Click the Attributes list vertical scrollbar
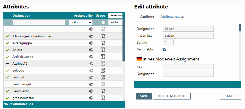The image size is (245, 109). [124, 40]
